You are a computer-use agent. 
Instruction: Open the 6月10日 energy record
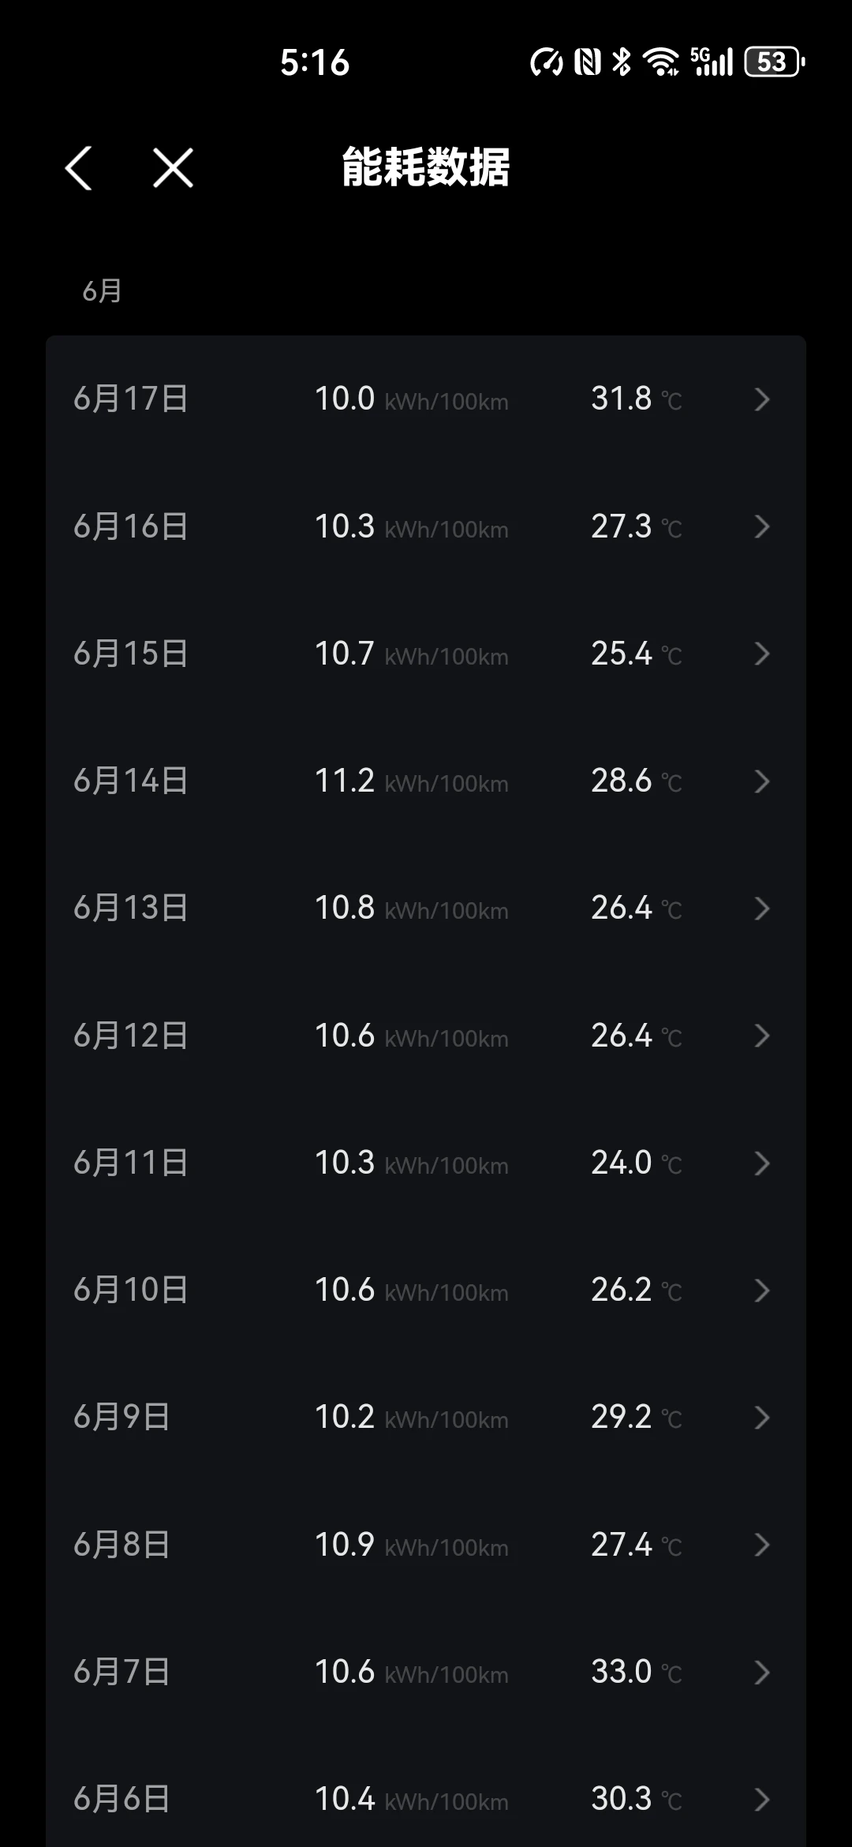point(426,1291)
